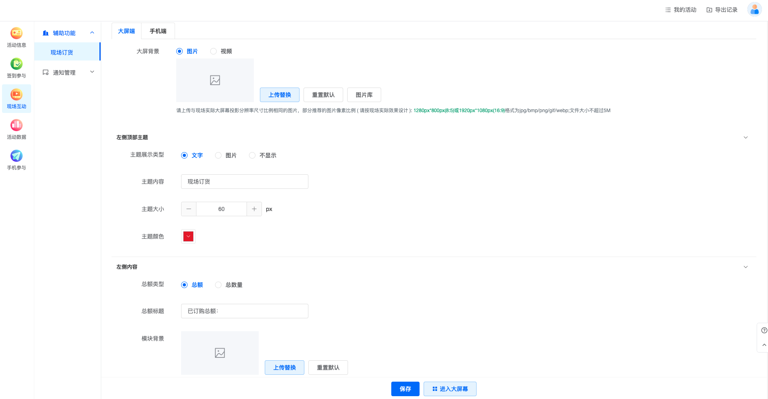Choose 不显示 for theme display type
The width and height of the screenshot is (768, 399).
(x=252, y=155)
